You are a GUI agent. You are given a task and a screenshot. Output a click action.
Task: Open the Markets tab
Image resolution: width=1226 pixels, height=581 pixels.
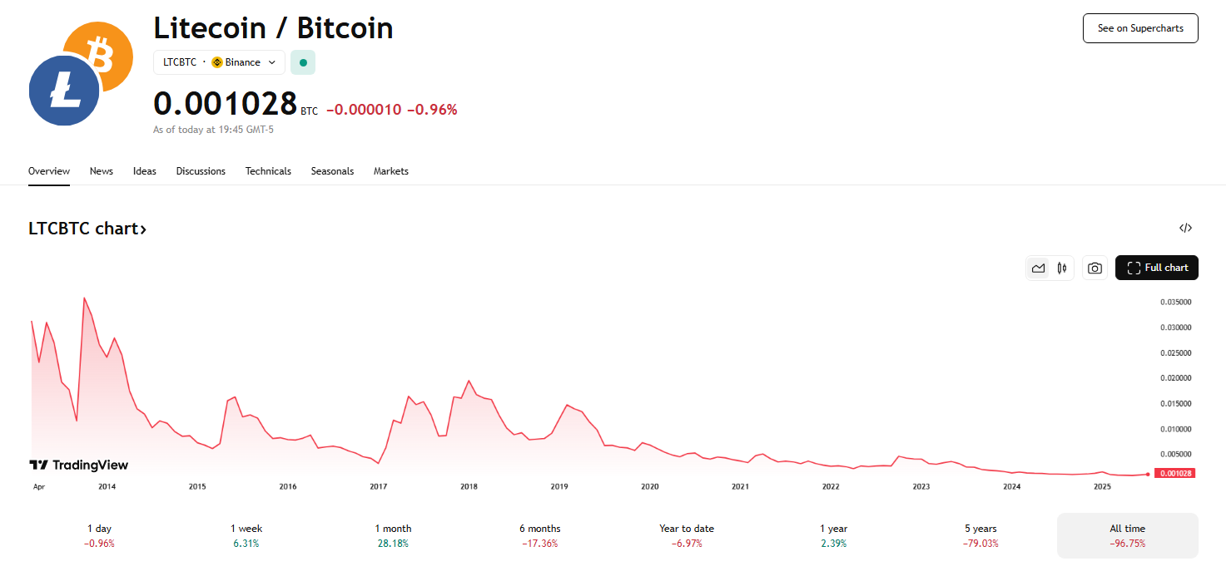tap(391, 171)
